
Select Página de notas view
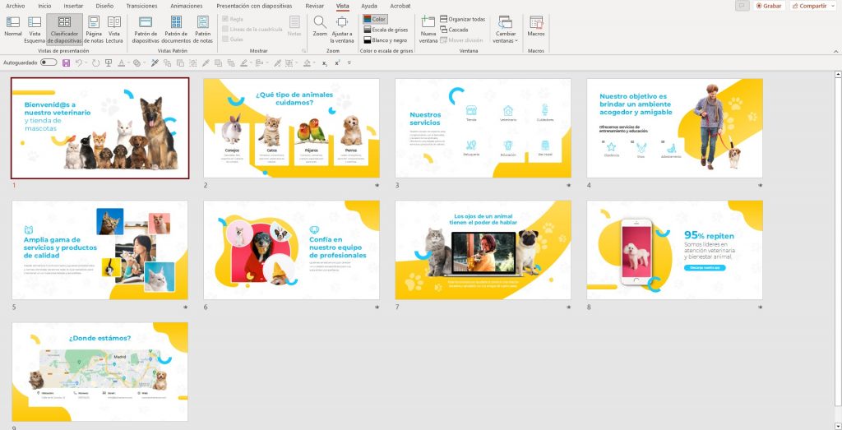(x=94, y=27)
